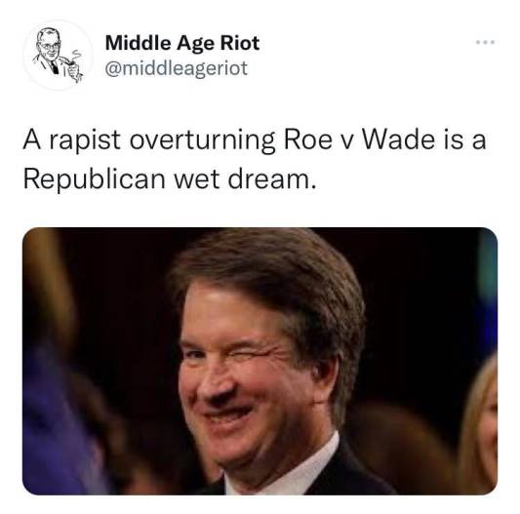Click the word "Wade" in the tweet
This screenshot has width=520, height=514.
[x=398, y=139]
